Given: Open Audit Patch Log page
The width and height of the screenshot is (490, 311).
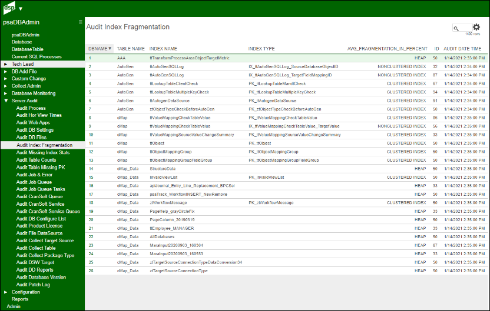Looking at the screenshot, I should [33, 285].
